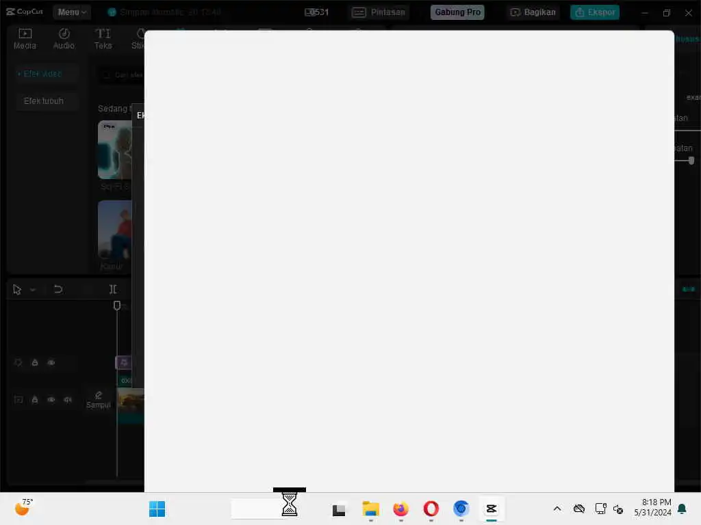This screenshot has height=525, width=701.
Task: Click the muted volume tray icon
Action: 619,509
